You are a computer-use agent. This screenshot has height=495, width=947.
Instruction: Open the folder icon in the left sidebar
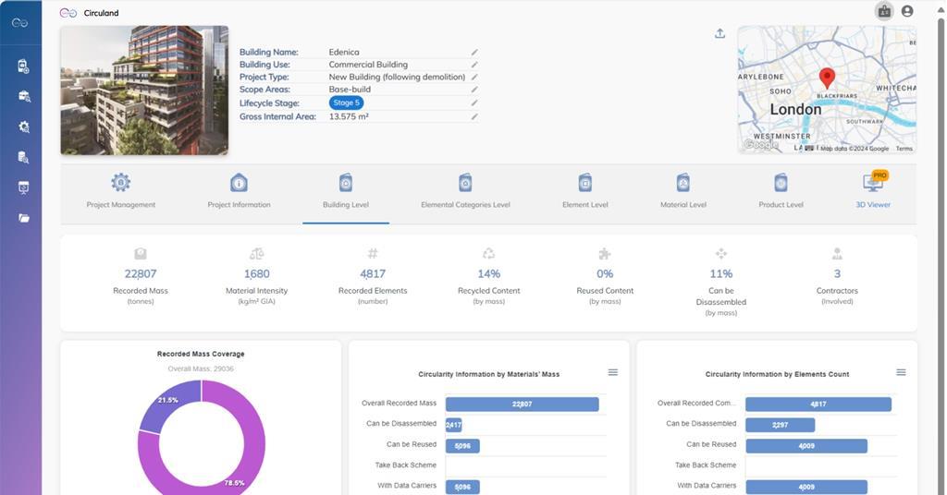tap(24, 218)
